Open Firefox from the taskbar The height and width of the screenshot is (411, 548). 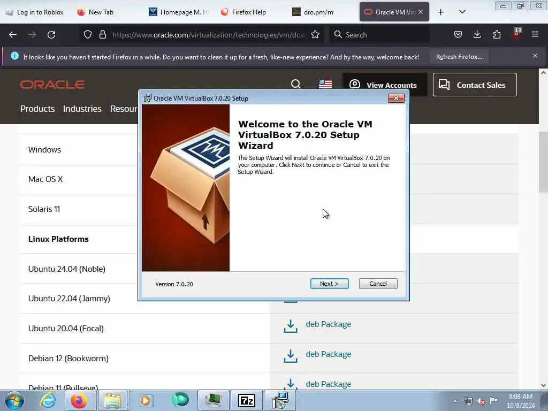click(x=79, y=400)
